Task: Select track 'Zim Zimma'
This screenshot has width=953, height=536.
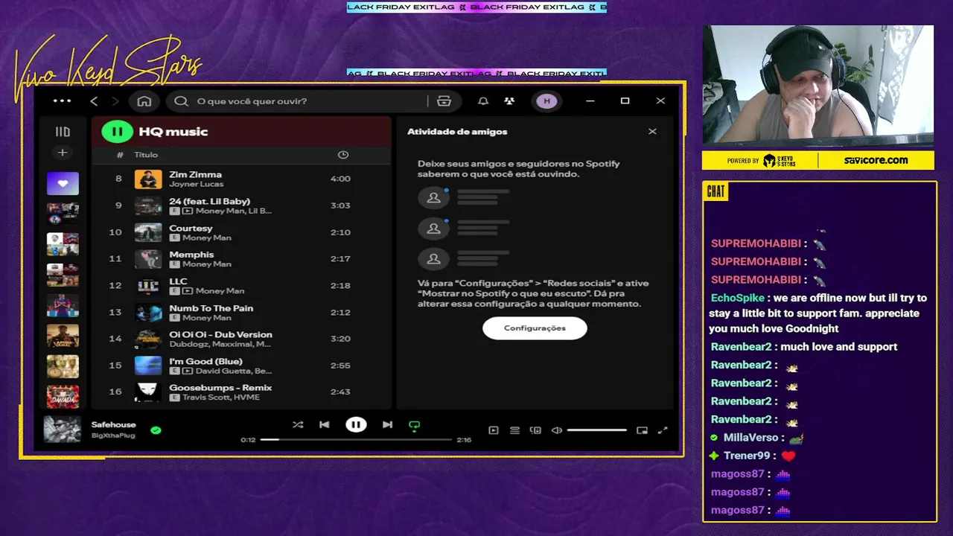Action: click(195, 174)
